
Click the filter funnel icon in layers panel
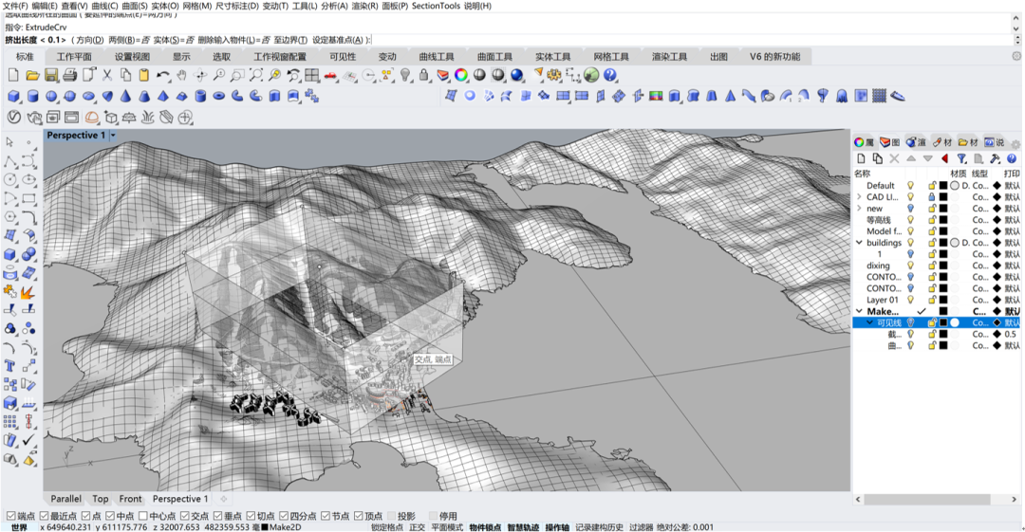point(961,158)
